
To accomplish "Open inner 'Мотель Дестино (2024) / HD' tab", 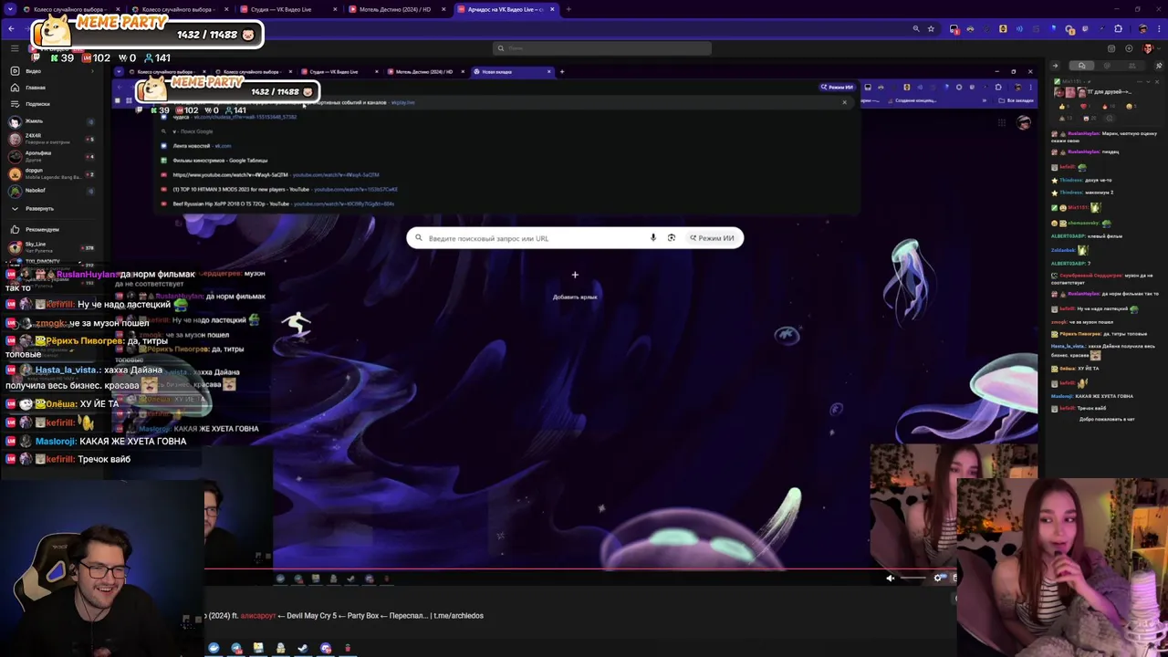I will [x=425, y=71].
